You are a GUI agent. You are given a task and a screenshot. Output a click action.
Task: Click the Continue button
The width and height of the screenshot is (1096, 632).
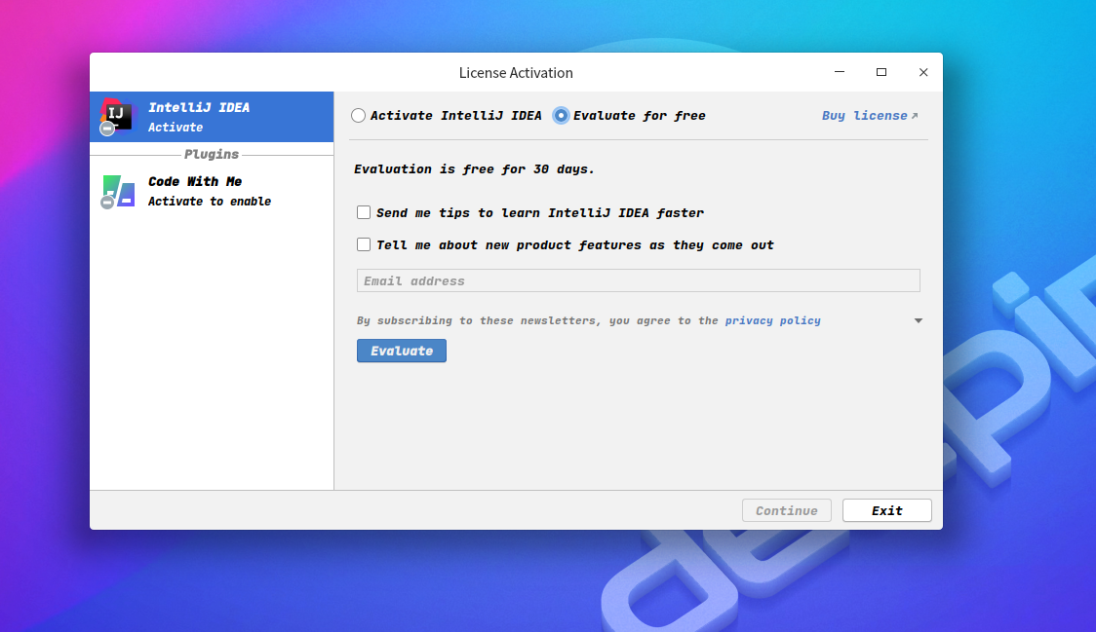click(x=786, y=510)
